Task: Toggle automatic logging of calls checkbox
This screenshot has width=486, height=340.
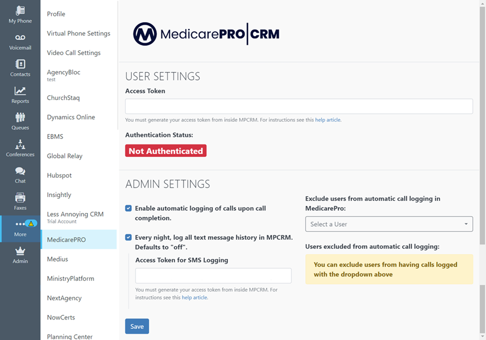Action: coord(129,208)
